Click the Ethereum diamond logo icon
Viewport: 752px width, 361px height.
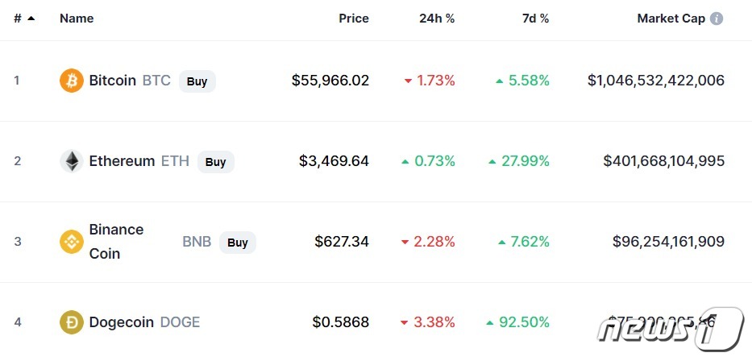coord(72,161)
